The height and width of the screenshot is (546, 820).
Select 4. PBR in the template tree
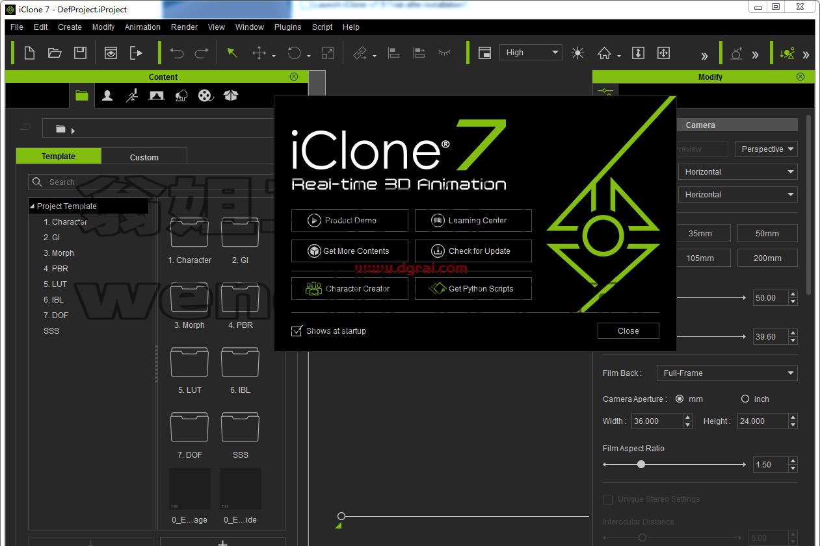click(56, 269)
